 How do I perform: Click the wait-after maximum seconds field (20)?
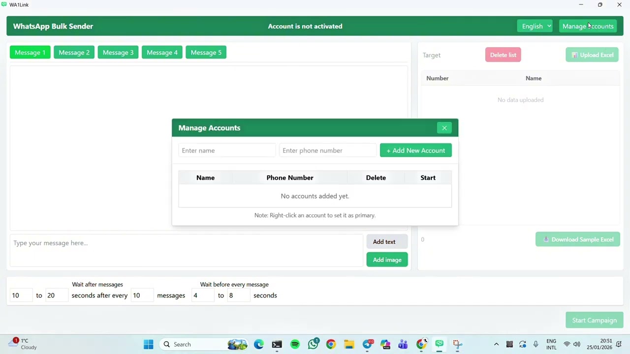click(x=57, y=295)
